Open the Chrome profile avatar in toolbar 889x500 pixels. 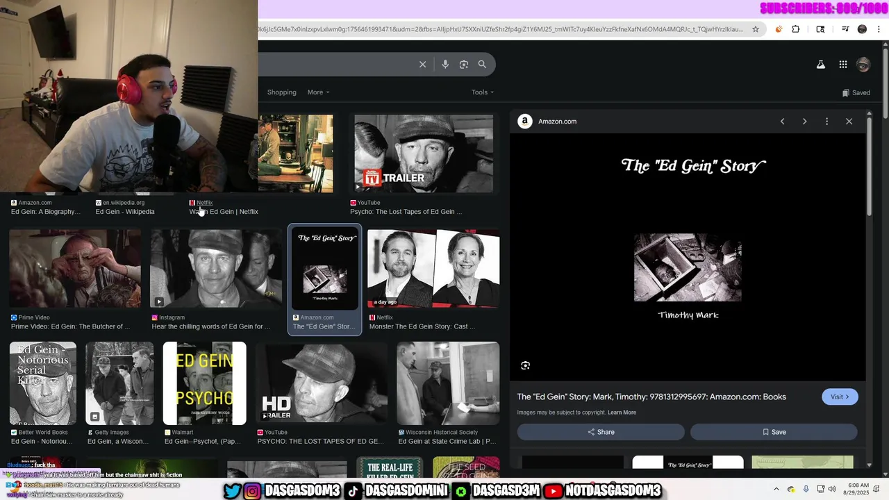[x=862, y=29]
